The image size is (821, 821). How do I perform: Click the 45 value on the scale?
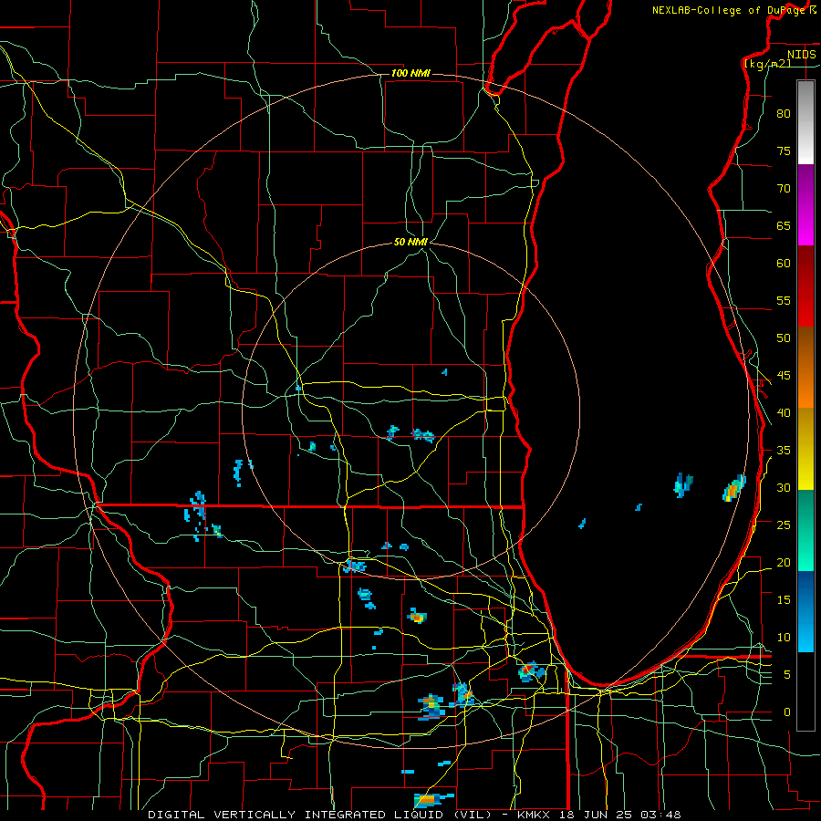[x=784, y=376]
